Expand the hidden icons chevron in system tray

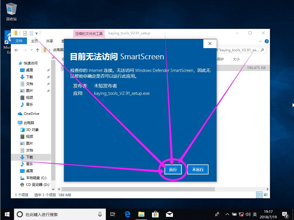coord(227,214)
